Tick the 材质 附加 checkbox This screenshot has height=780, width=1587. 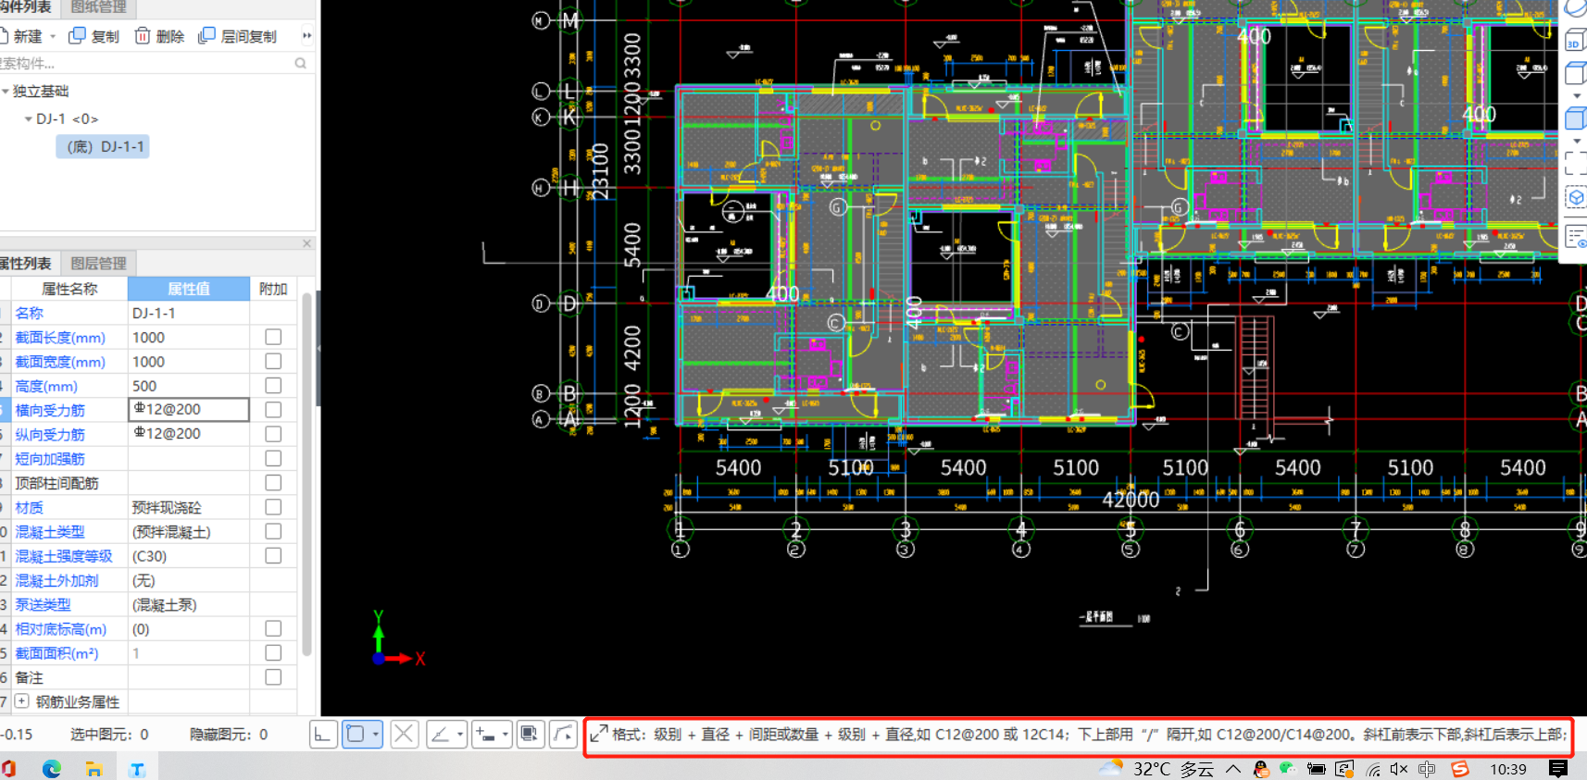[x=273, y=507]
